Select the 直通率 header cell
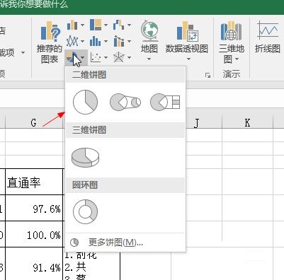 click(34, 182)
